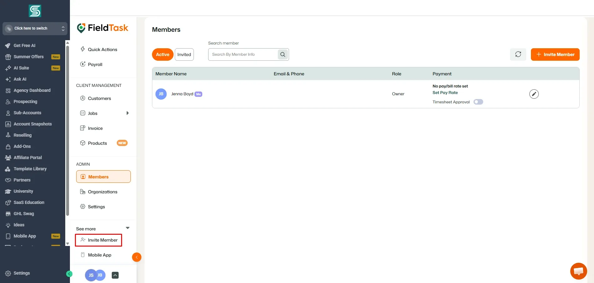Open Agency Dashboard
This screenshot has width=594, height=283.
(x=32, y=90)
